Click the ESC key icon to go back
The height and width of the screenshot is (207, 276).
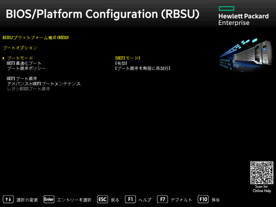pos(103,199)
